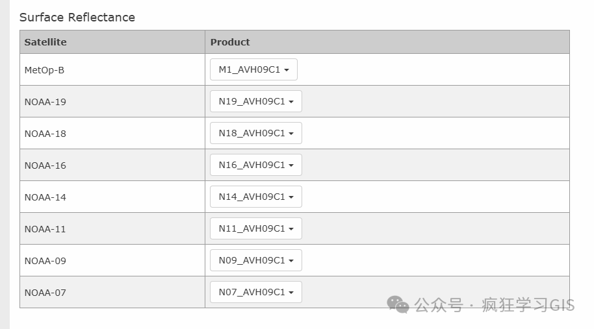The height and width of the screenshot is (329, 594).
Task: Expand the N14_AVH09C1 product dropdown
Action: [x=255, y=197]
